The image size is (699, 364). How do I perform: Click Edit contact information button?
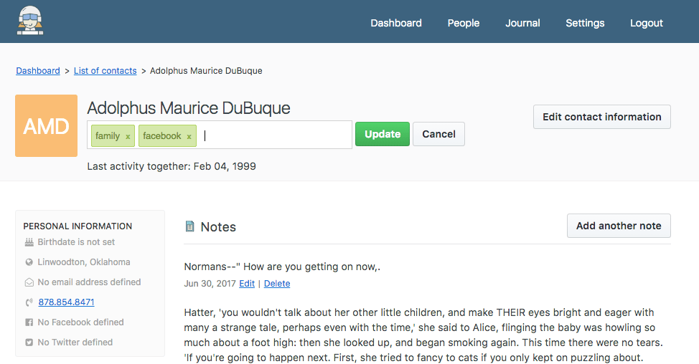point(601,117)
